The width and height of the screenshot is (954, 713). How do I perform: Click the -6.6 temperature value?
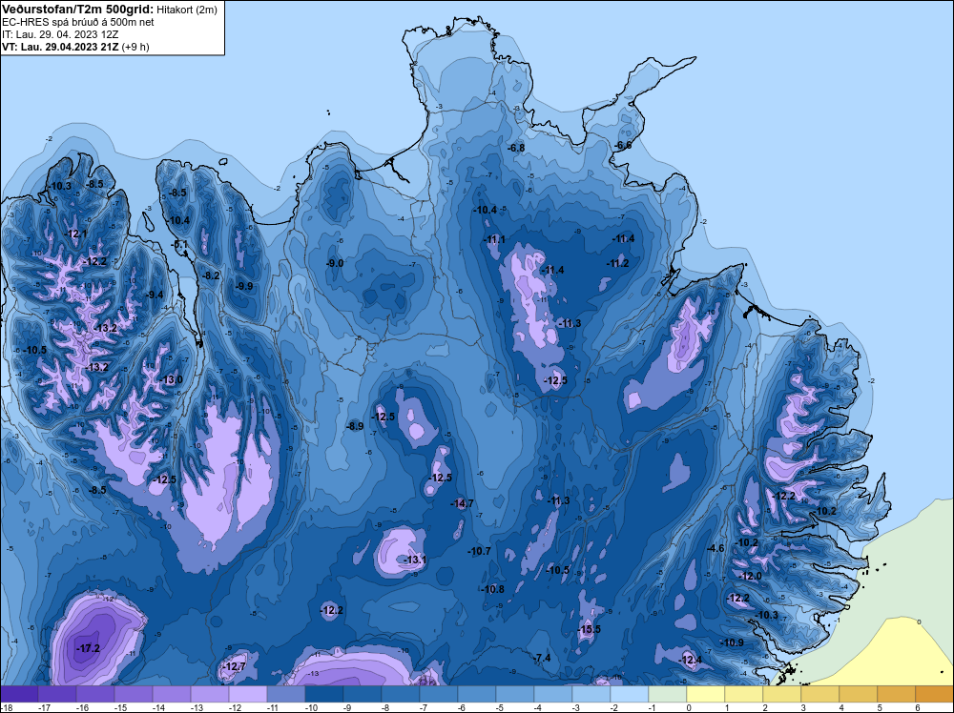pyautogui.click(x=623, y=145)
